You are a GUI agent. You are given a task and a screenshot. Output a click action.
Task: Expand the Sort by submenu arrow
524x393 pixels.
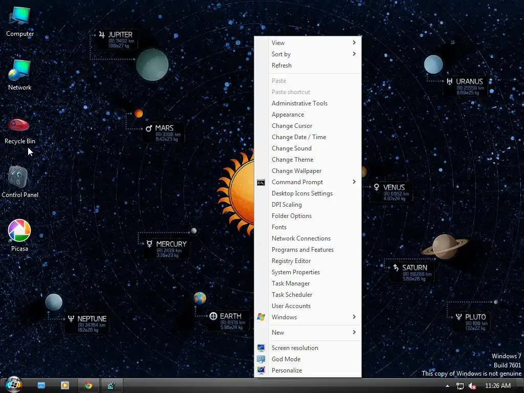pos(354,54)
